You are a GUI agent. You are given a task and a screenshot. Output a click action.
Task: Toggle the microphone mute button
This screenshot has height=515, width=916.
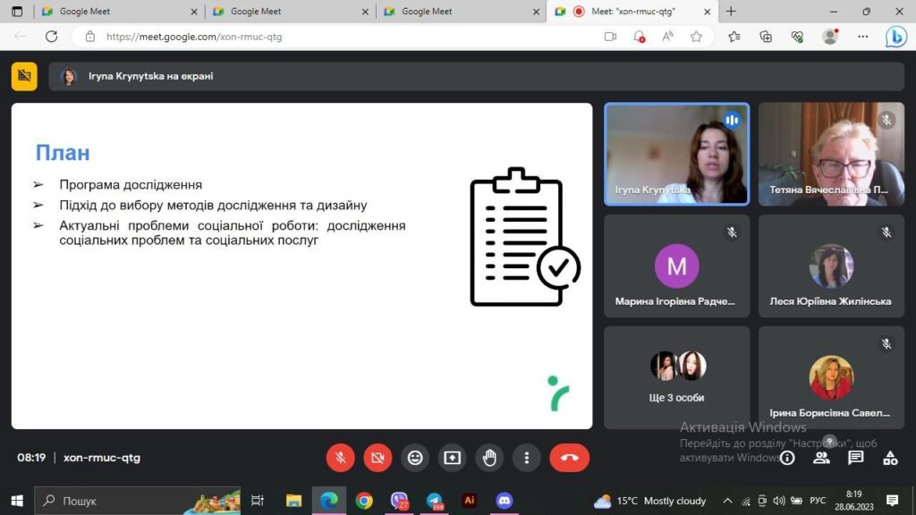(x=340, y=458)
